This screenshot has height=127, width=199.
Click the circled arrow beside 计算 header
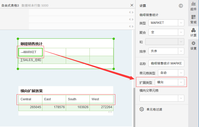click(181, 6)
